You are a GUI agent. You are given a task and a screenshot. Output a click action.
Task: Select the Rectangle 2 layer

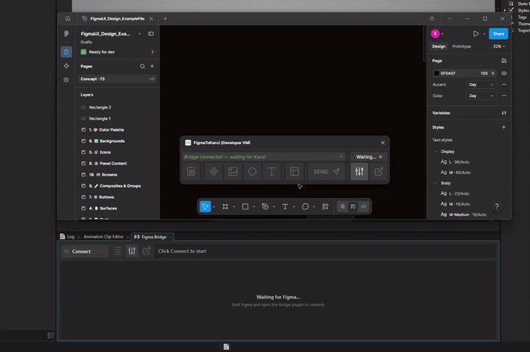click(99, 107)
